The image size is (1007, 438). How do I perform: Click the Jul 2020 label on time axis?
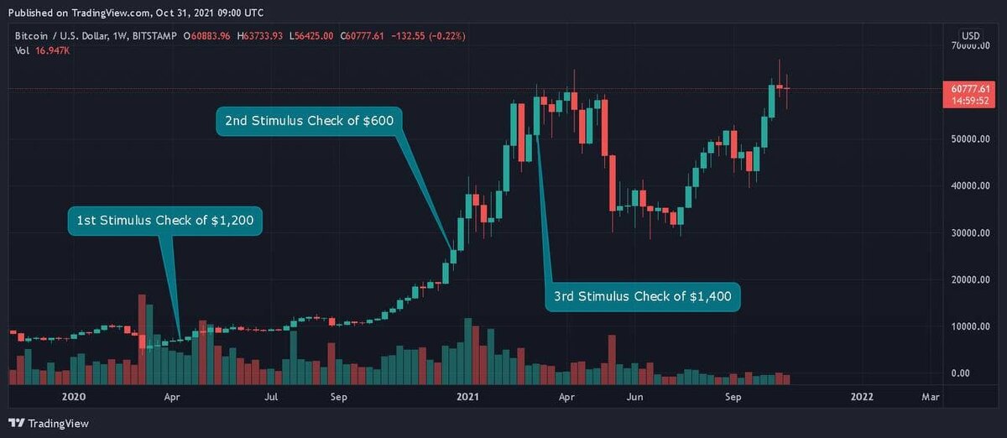[271, 395]
